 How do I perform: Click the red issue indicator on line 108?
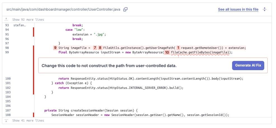click(34, 115)
